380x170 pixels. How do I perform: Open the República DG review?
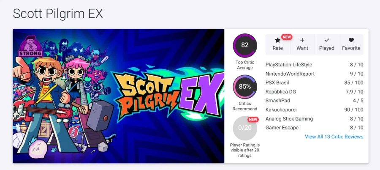click(281, 92)
